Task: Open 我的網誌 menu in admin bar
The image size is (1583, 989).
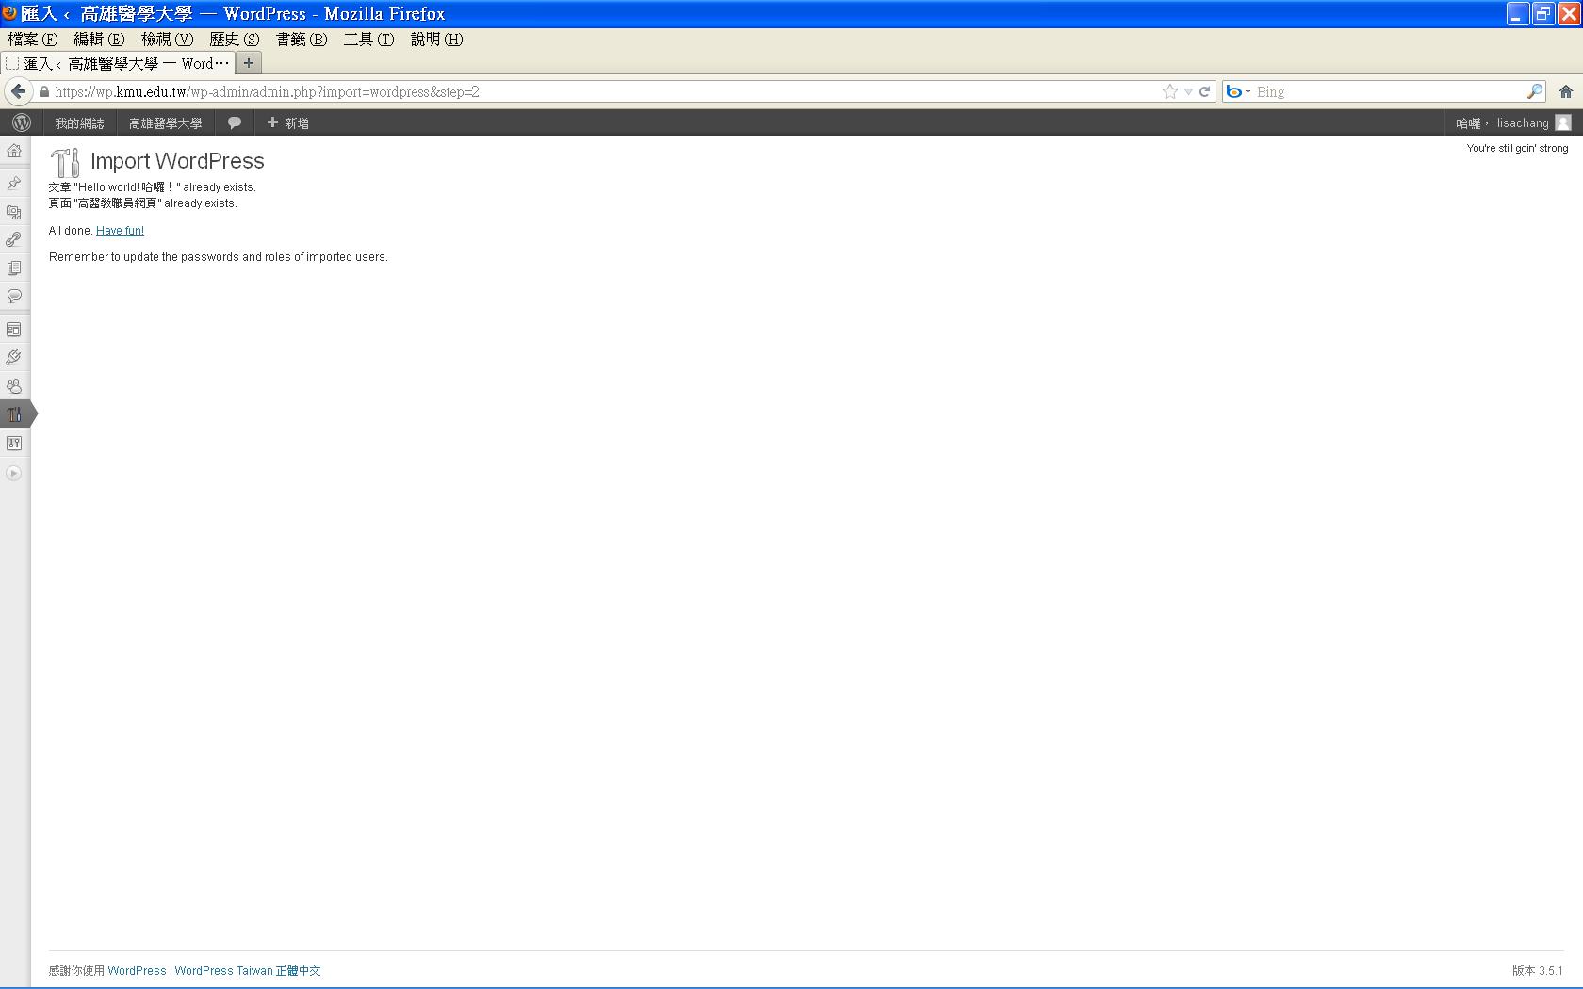Action: click(79, 123)
